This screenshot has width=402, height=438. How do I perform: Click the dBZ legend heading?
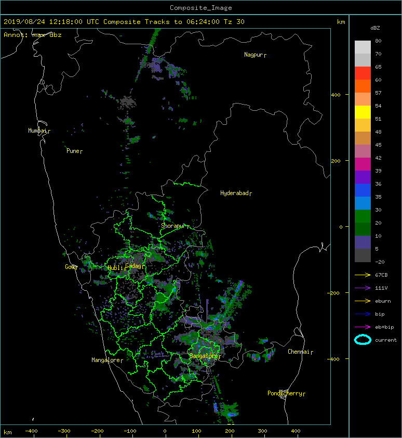click(x=375, y=28)
